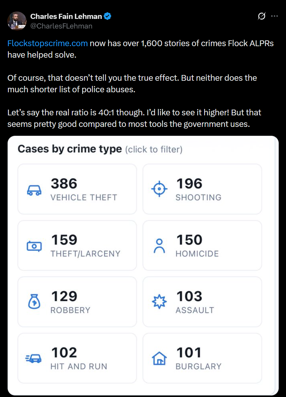This screenshot has width=286, height=397.
Task: Click Charles Fain Lehman display name
Action: click(x=66, y=16)
